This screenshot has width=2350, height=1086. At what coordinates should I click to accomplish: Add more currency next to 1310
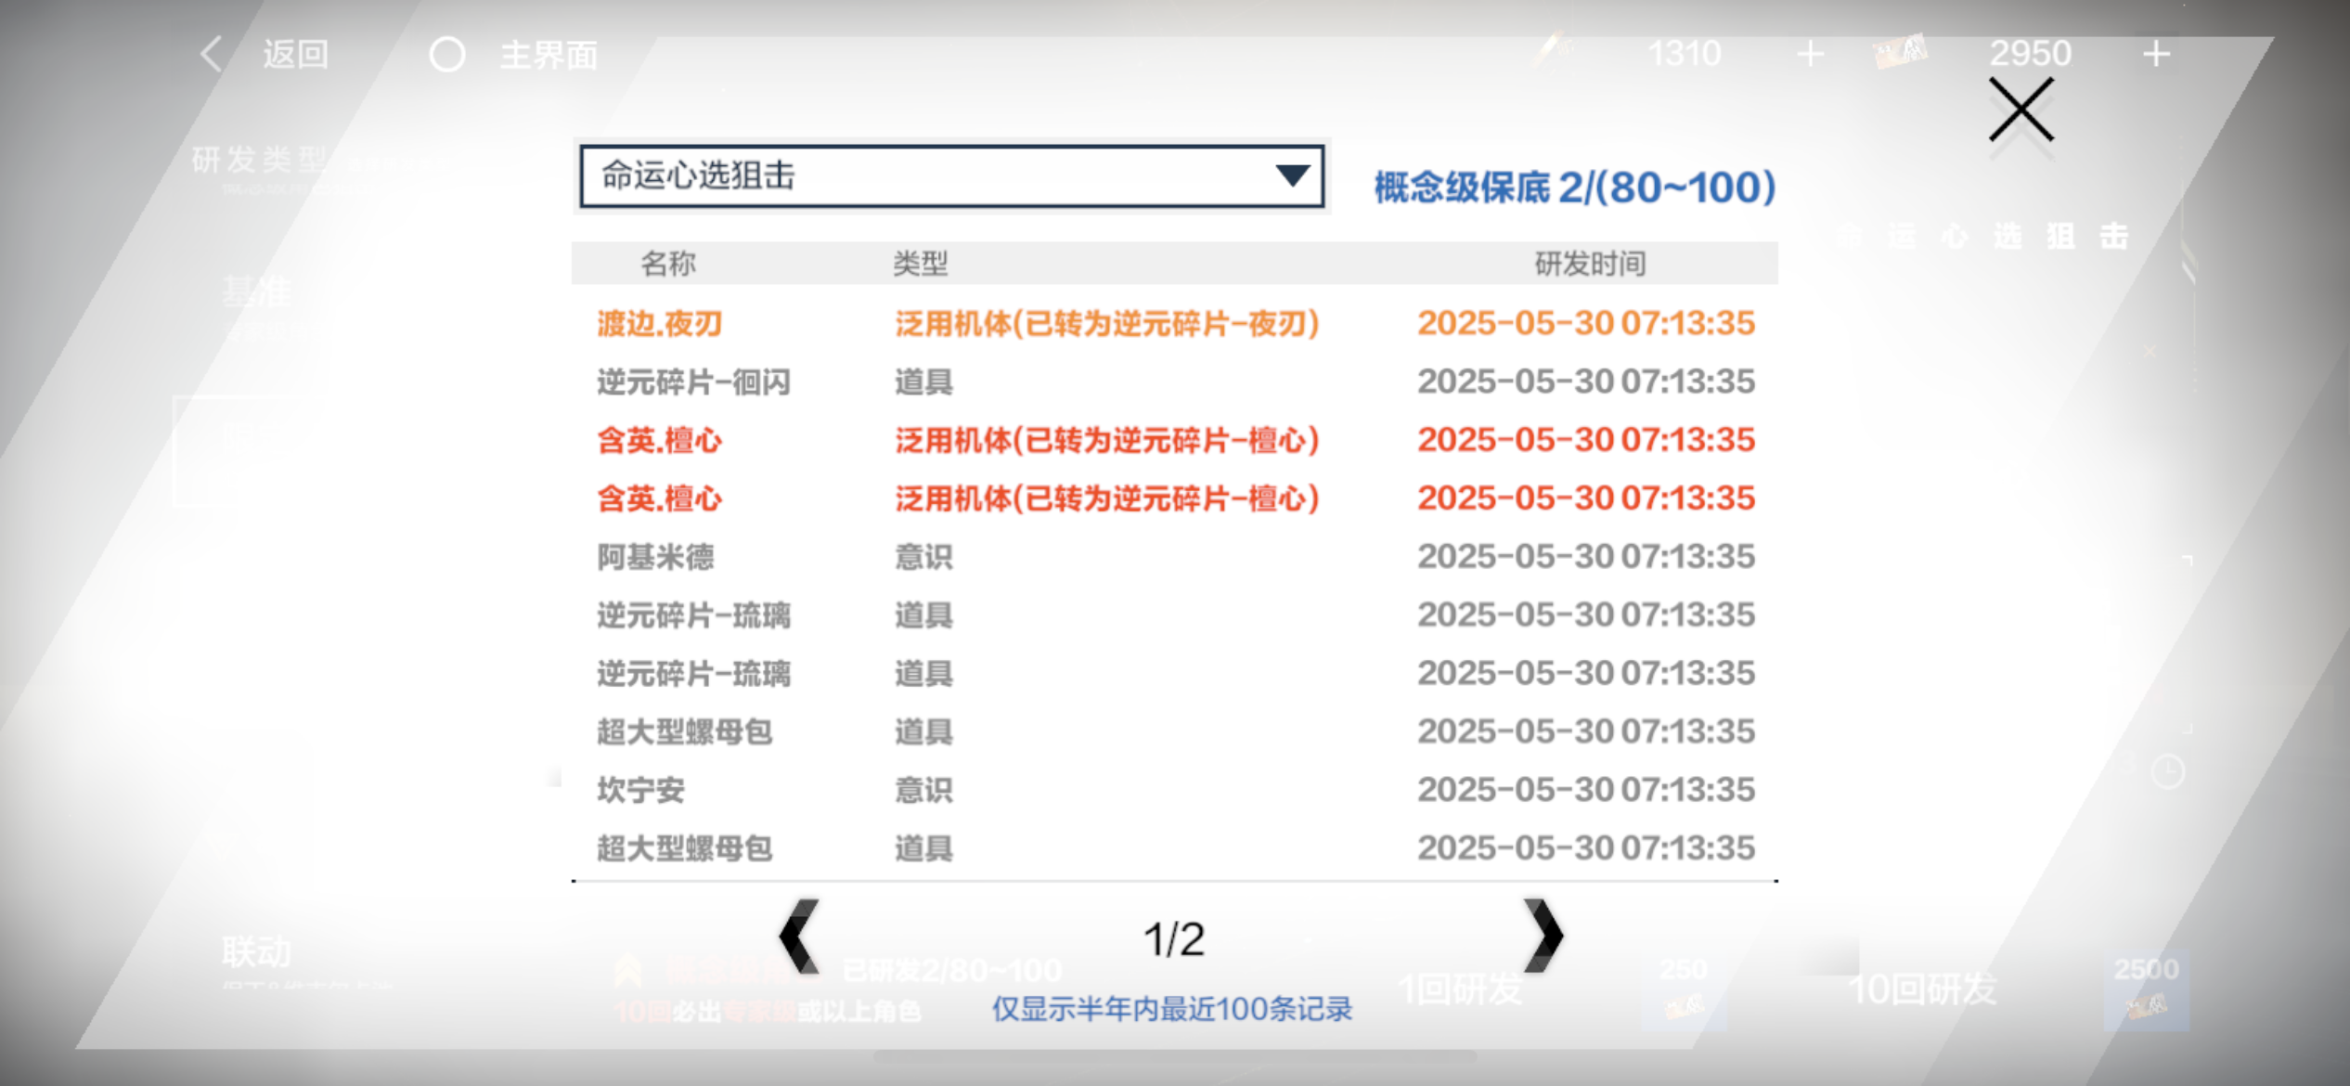point(1810,54)
